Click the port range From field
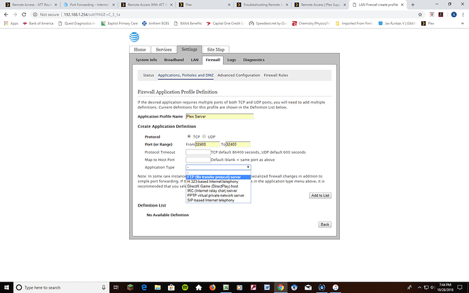 pos(207,144)
